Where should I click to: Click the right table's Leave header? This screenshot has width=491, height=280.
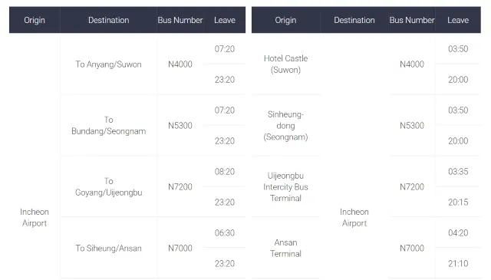pos(458,20)
